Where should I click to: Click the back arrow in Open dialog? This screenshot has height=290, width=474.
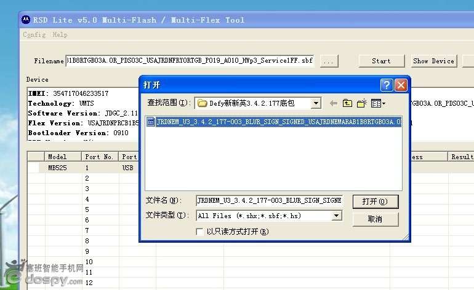click(x=334, y=103)
